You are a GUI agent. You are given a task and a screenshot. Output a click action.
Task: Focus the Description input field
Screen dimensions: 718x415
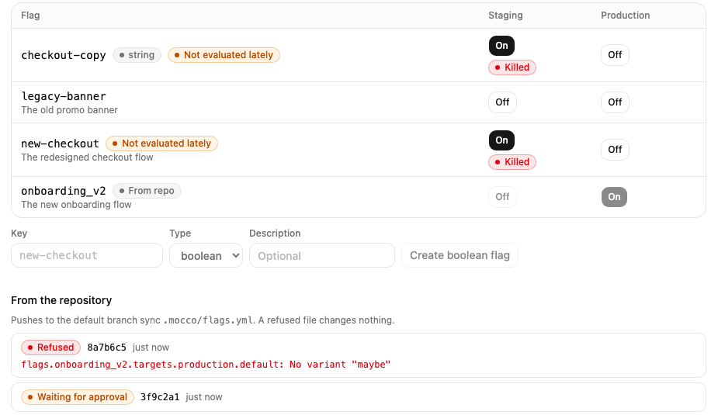point(322,255)
